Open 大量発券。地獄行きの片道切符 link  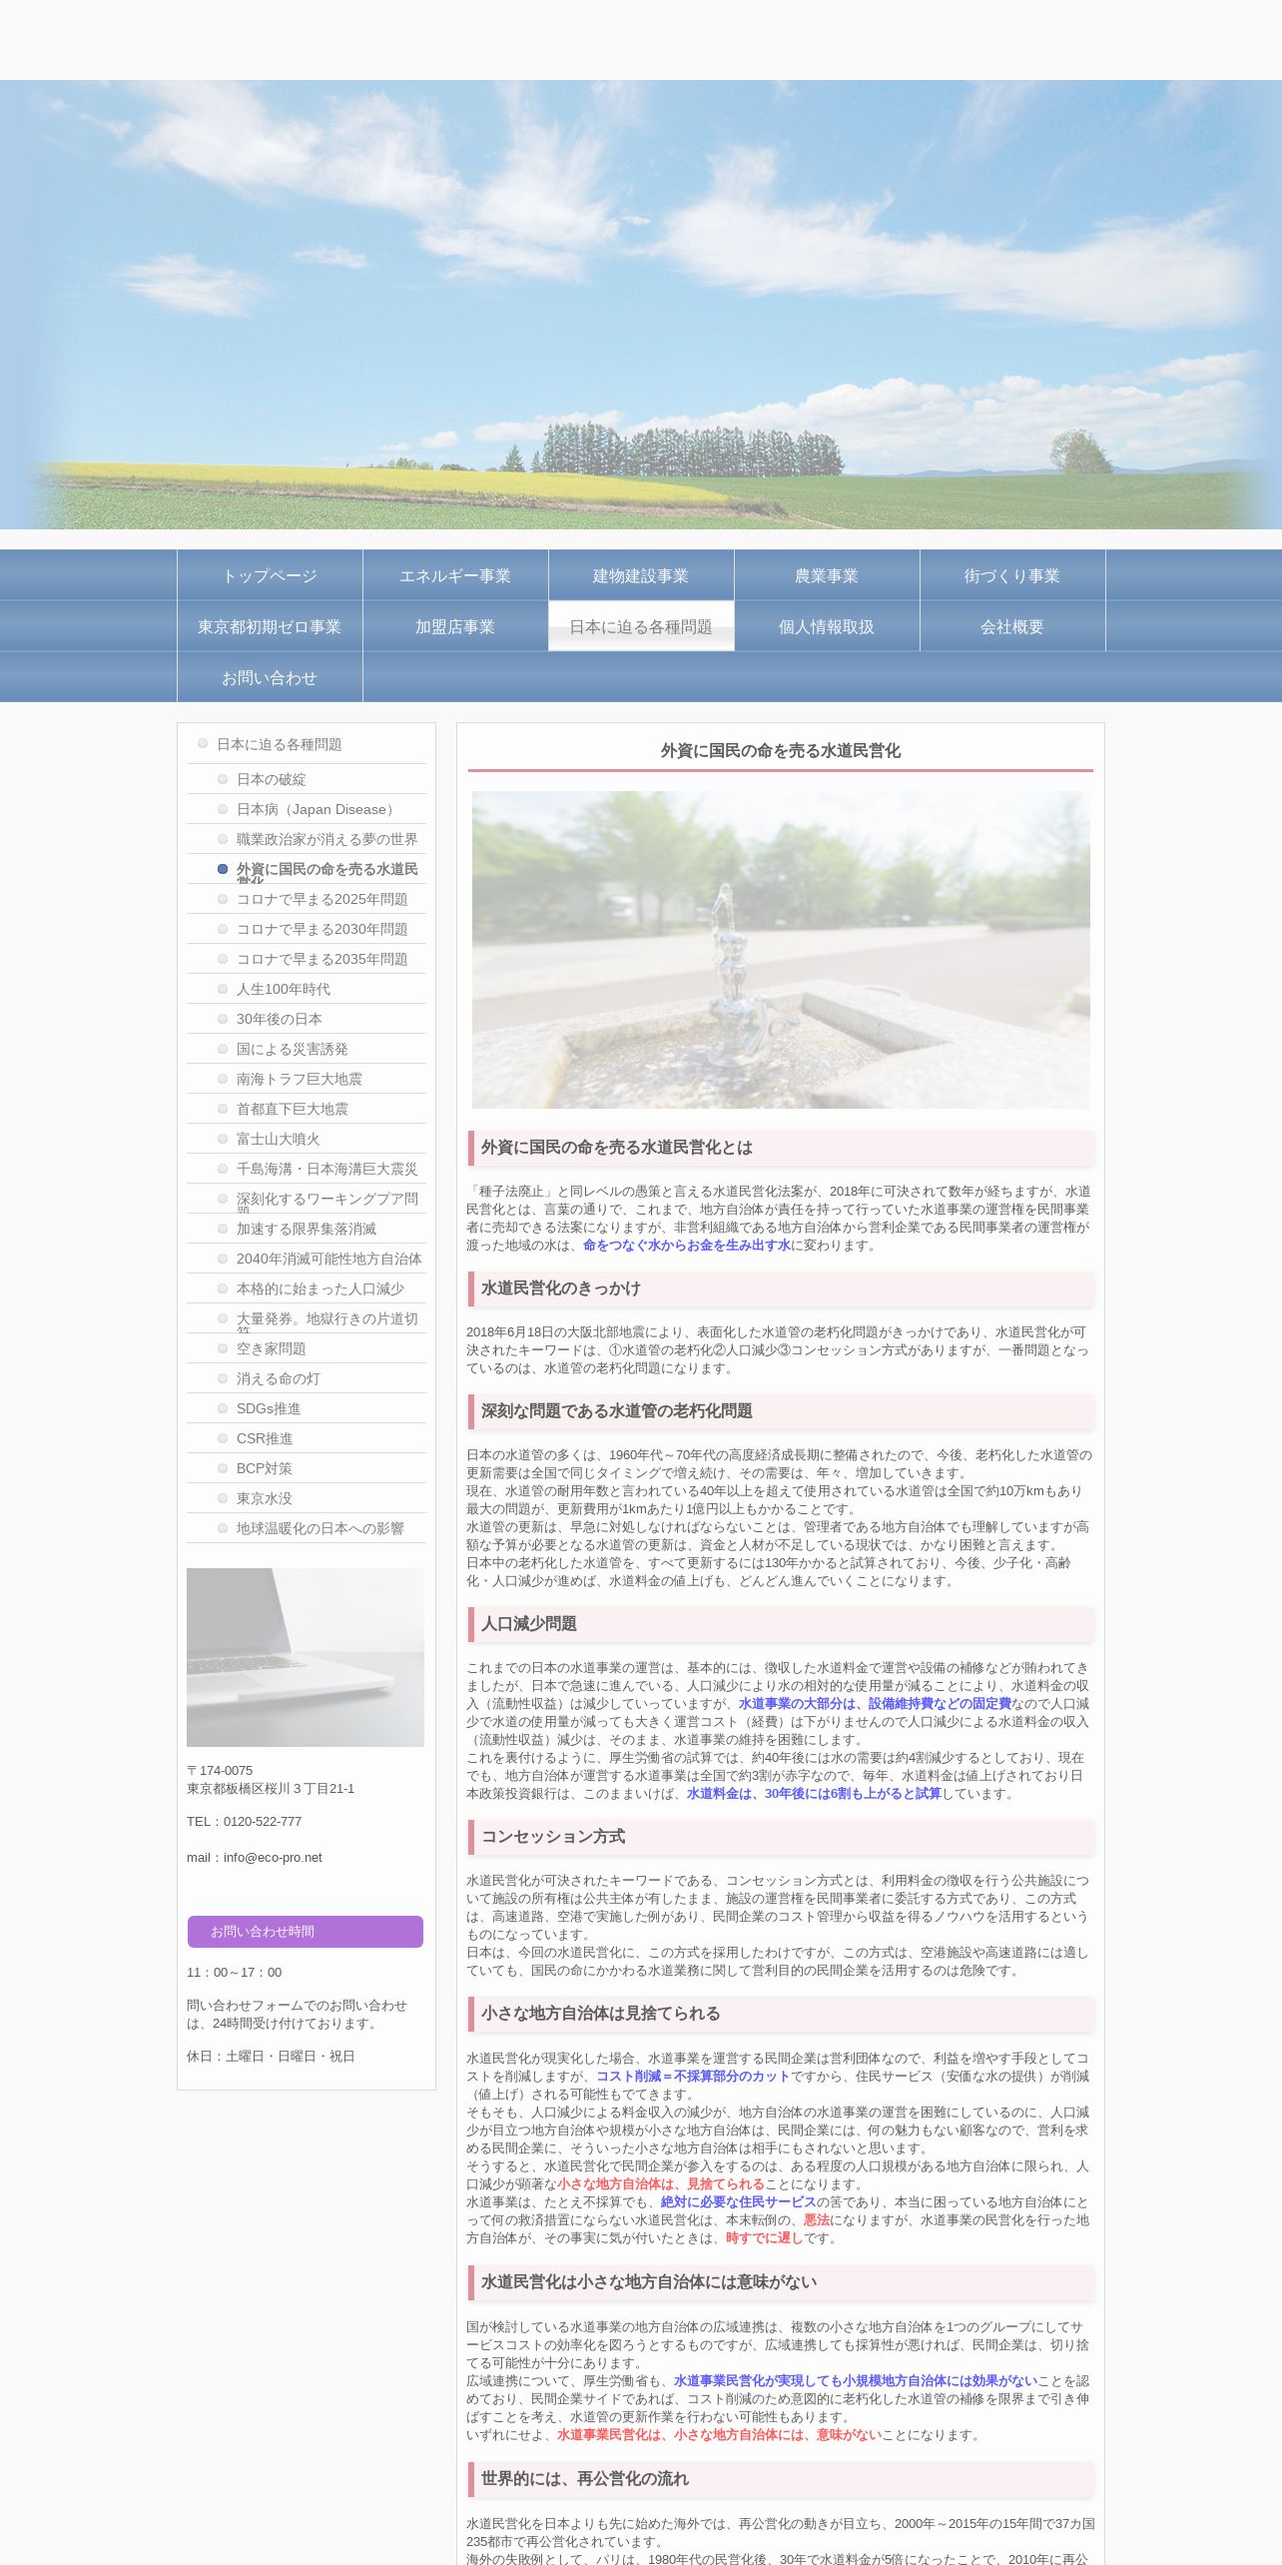click(x=307, y=1318)
